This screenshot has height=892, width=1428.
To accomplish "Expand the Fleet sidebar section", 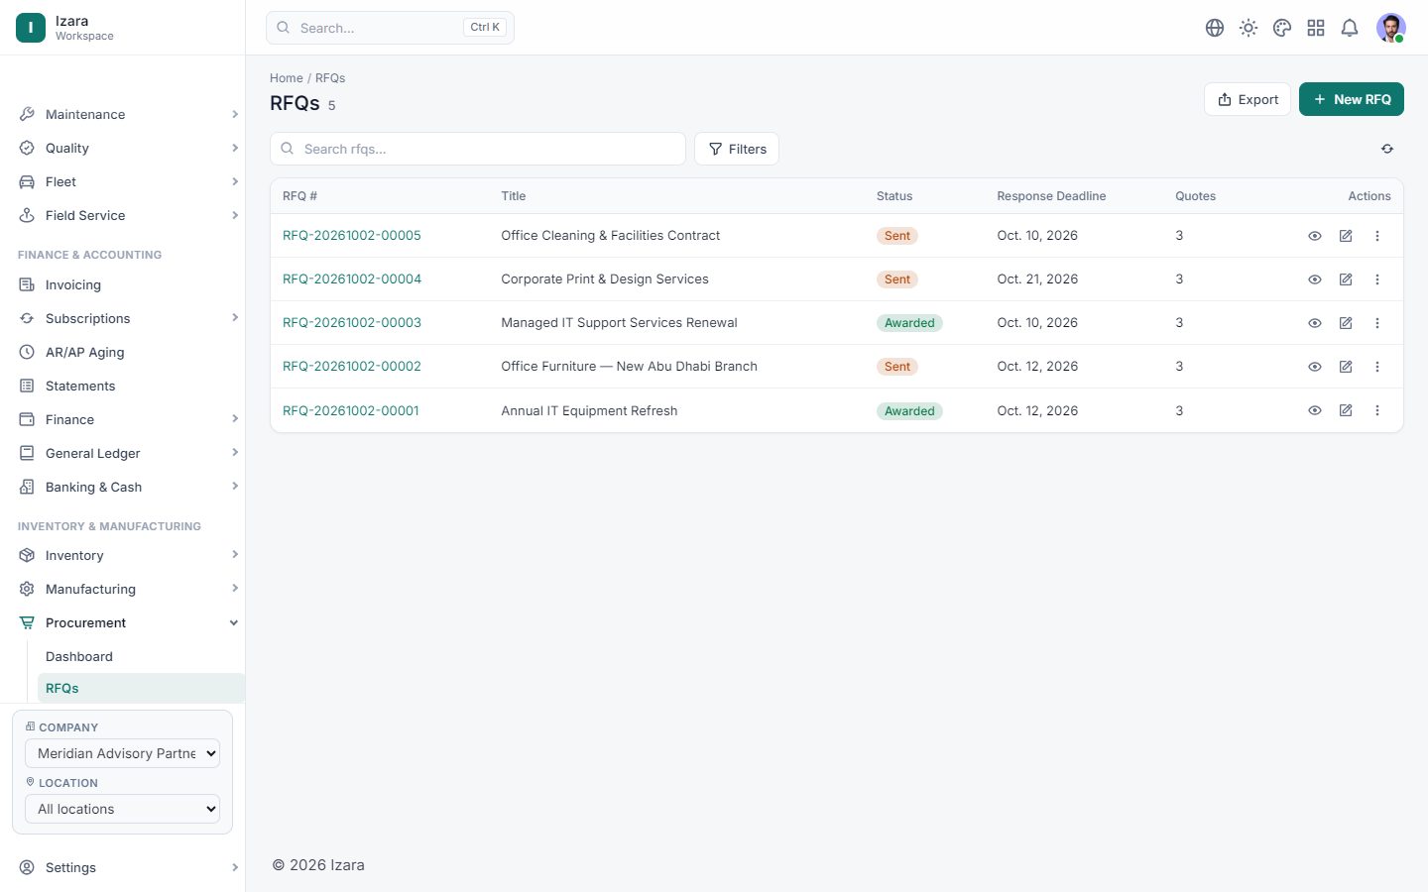I will (x=128, y=181).
